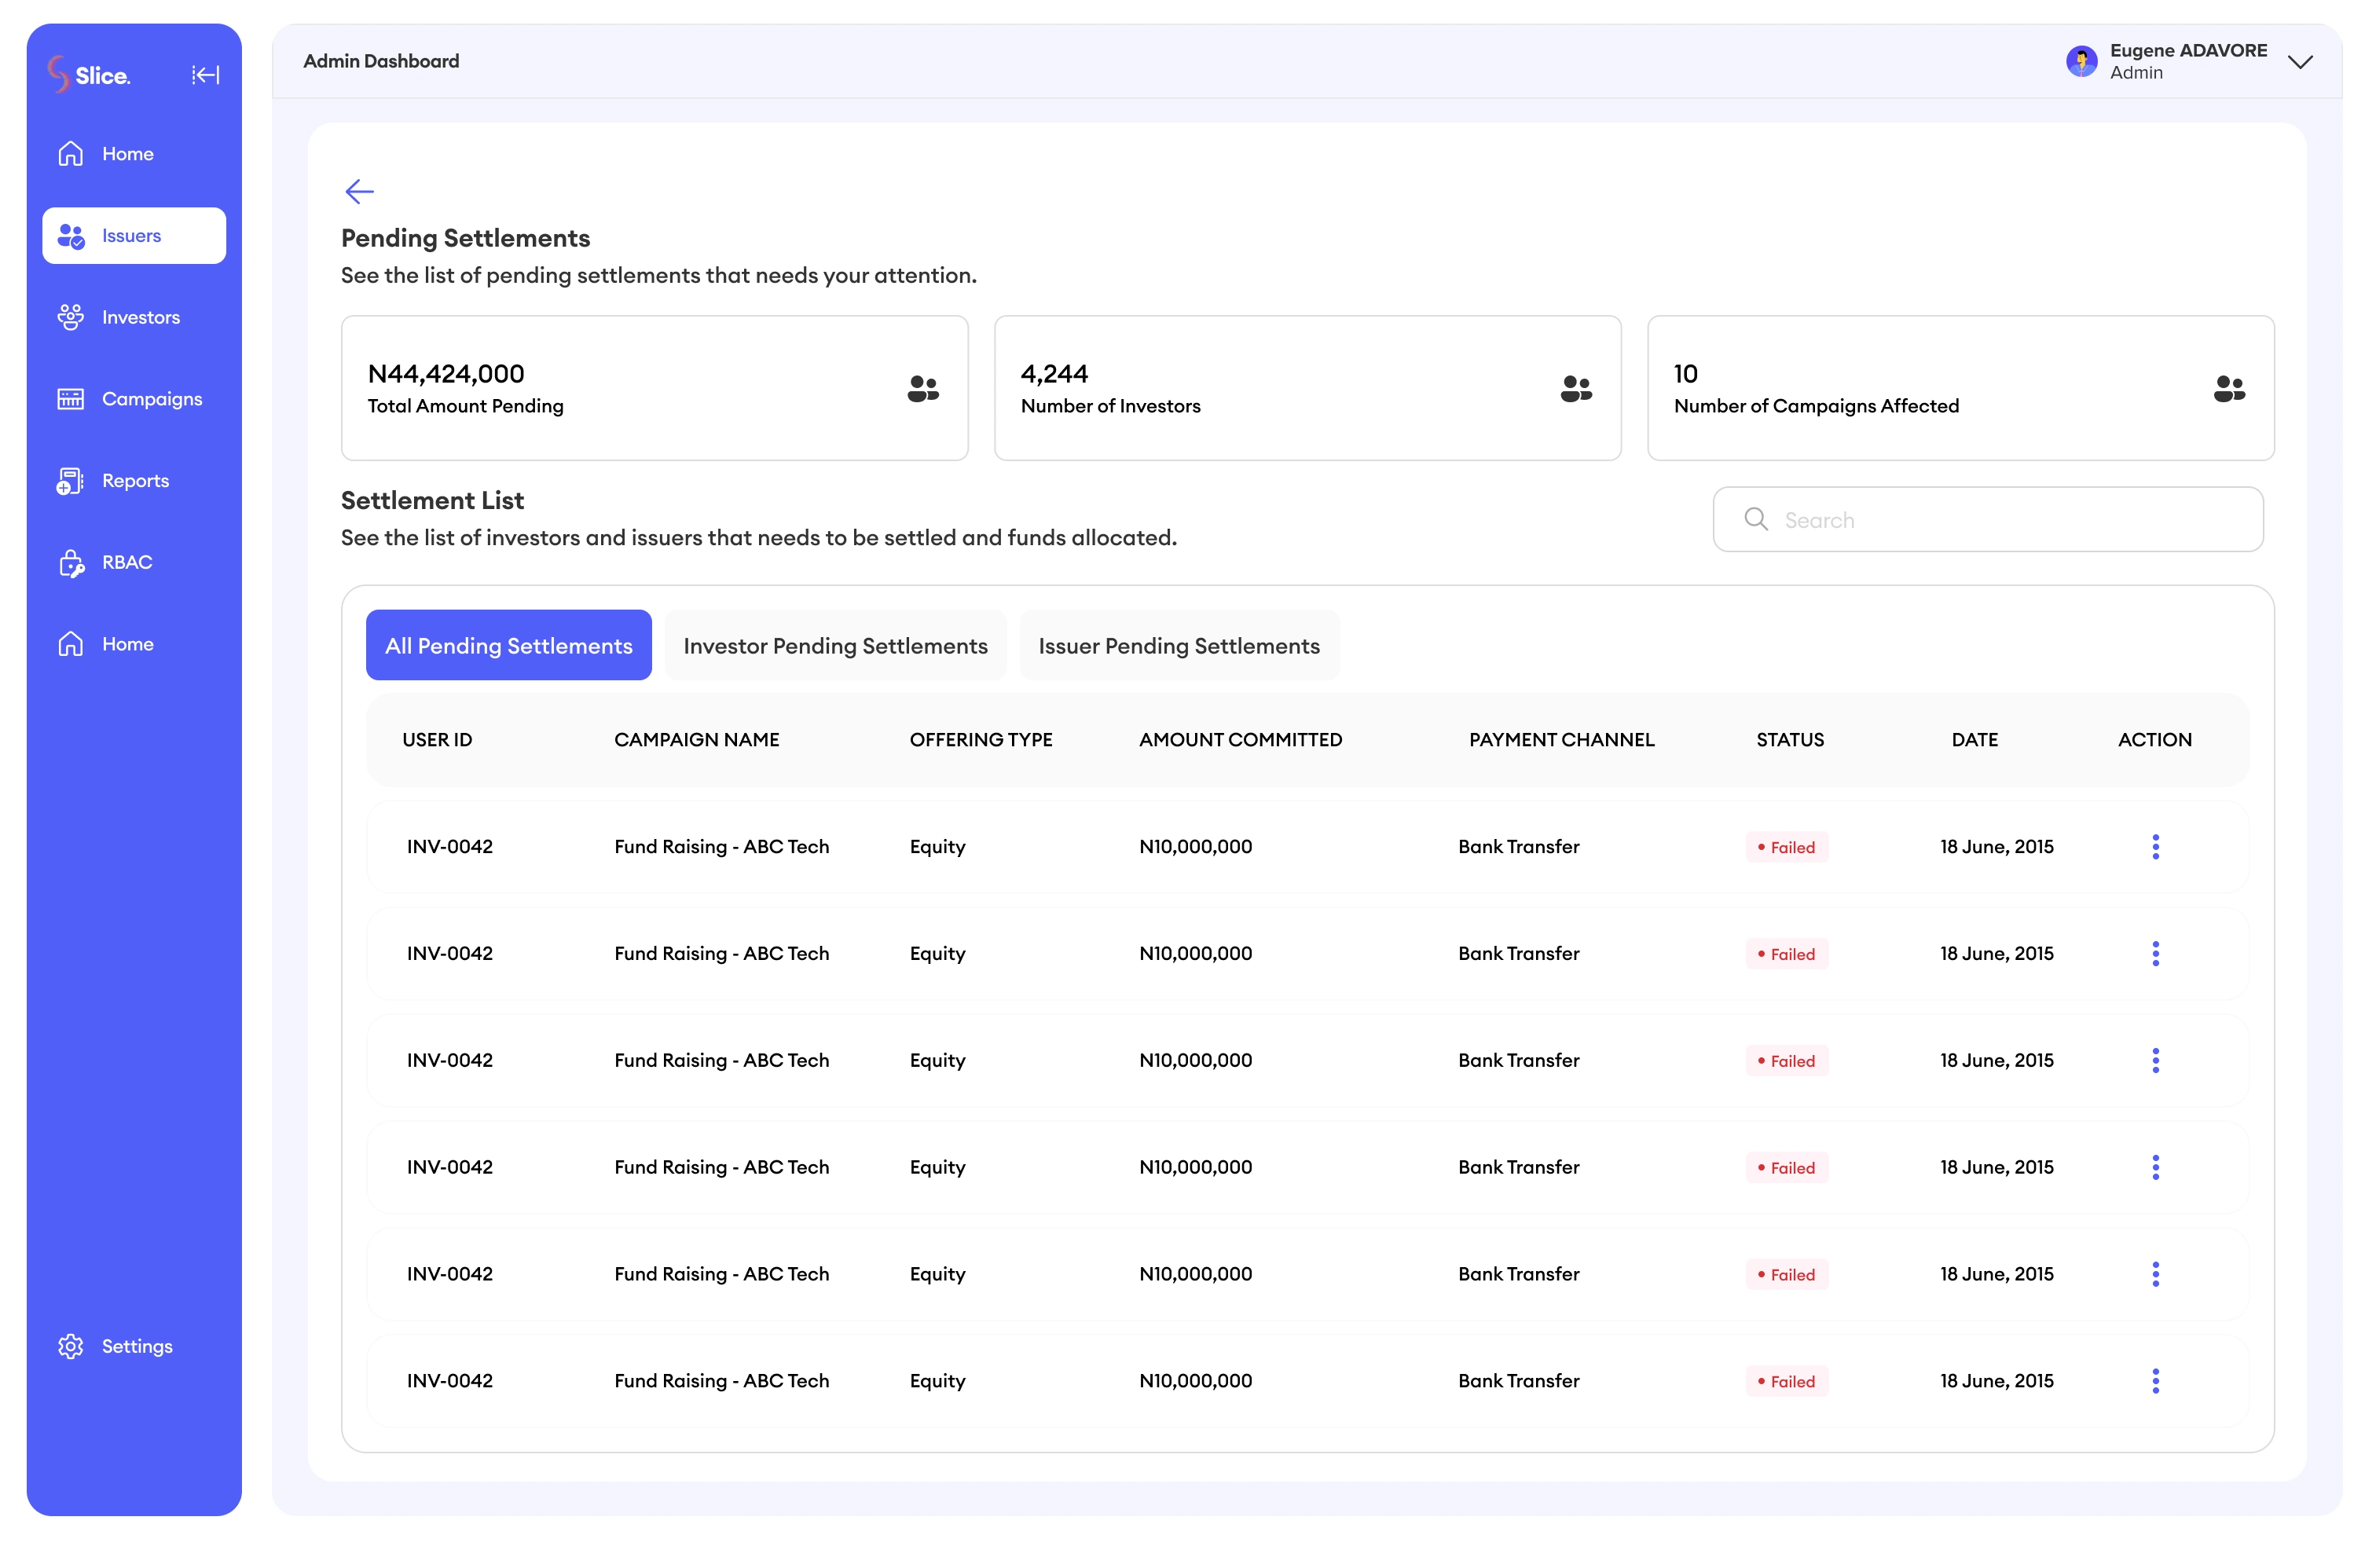Open the third row's action kebab menu
This screenshot has width=2376, height=1568.
tap(2155, 1061)
